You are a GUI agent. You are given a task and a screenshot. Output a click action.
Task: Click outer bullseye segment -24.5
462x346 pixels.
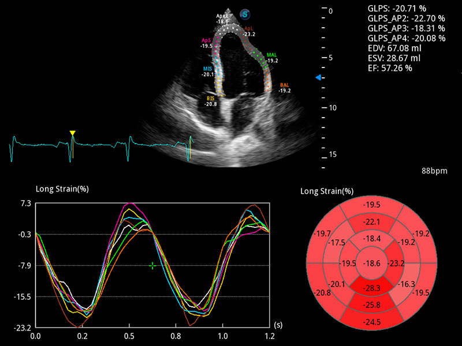(x=372, y=322)
